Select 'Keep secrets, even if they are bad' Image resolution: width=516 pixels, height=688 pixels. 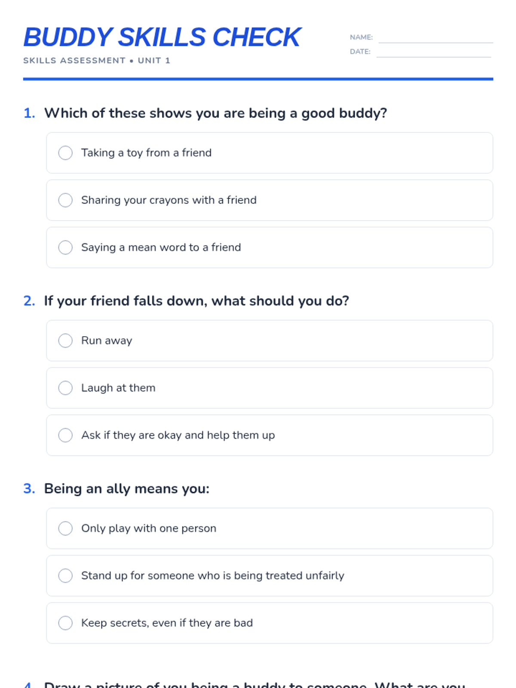click(x=65, y=623)
